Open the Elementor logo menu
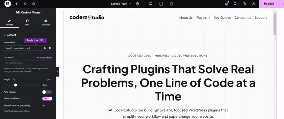 click(x=8, y=4)
